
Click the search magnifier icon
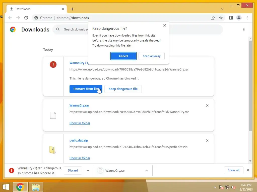point(58,29)
